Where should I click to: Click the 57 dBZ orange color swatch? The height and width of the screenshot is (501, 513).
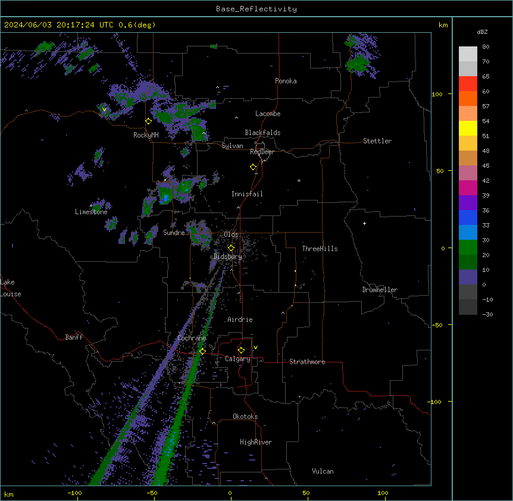point(468,98)
